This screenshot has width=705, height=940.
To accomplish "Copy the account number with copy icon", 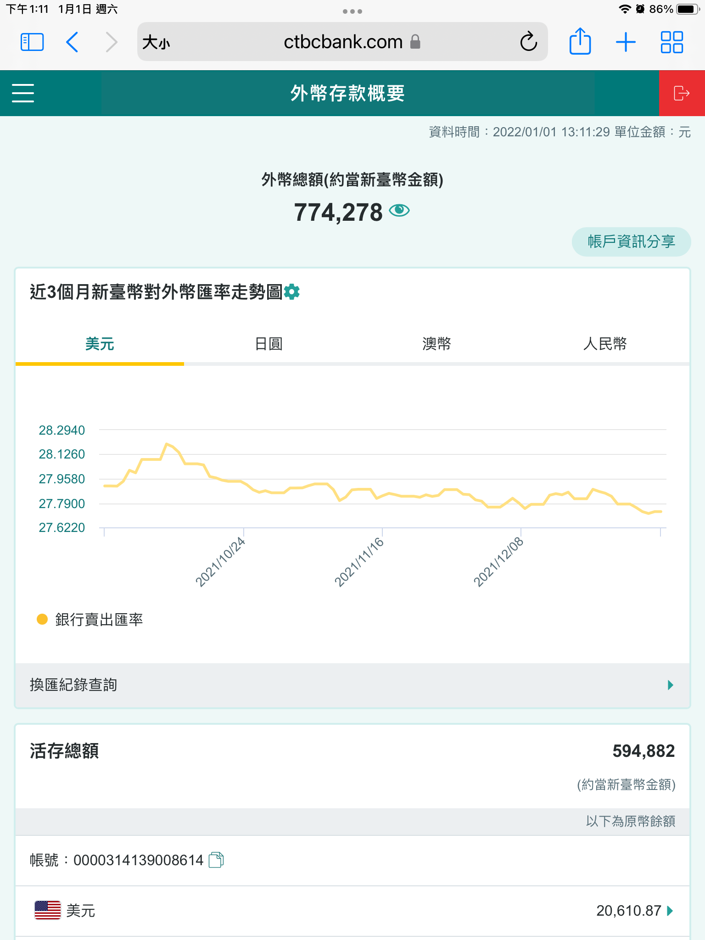I will (x=216, y=860).
